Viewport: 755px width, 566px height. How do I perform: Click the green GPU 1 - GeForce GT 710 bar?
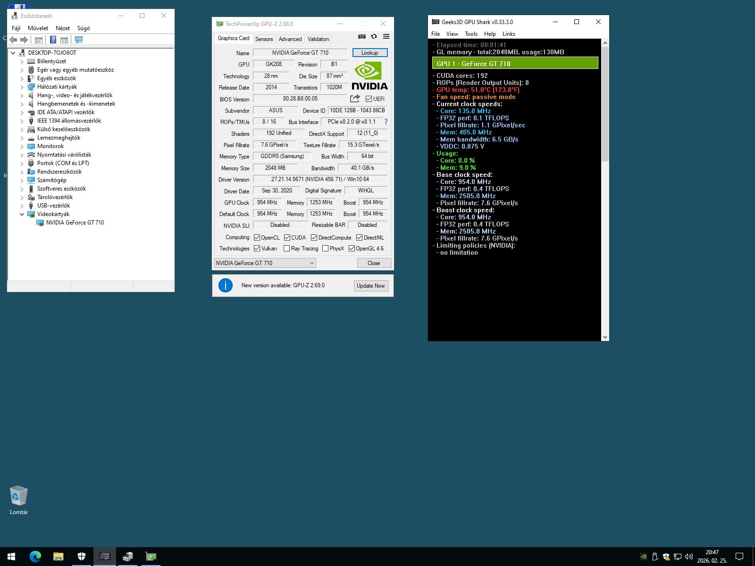point(515,63)
